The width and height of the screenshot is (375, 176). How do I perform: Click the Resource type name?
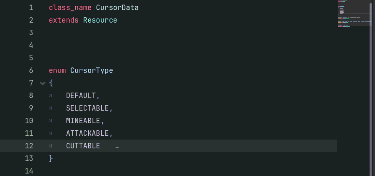[100, 20]
